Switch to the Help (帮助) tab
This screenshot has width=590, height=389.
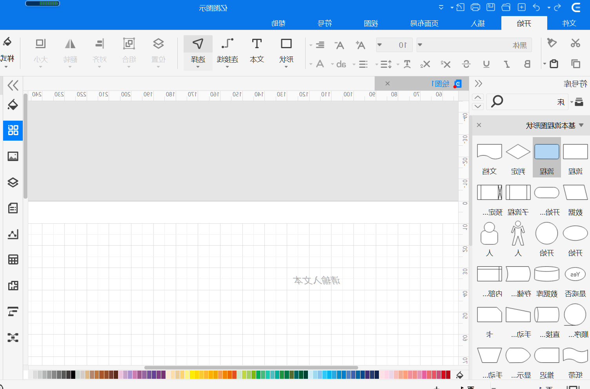click(x=279, y=23)
